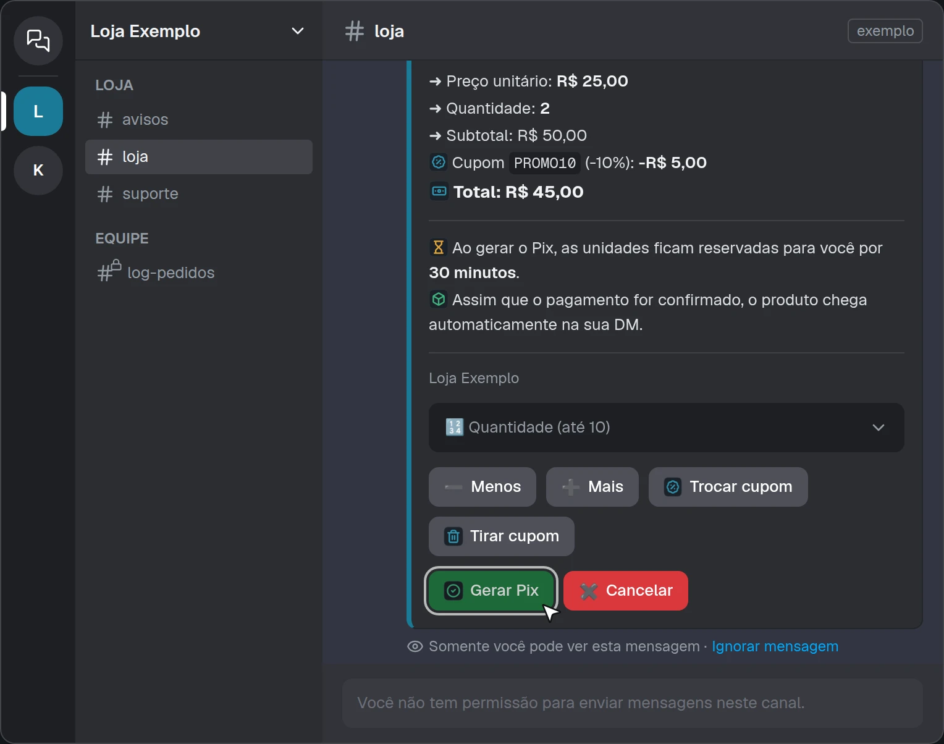Screen dimensions: 944x744
Task: Cancel the order with Cancelar
Action: pyautogui.click(x=626, y=591)
